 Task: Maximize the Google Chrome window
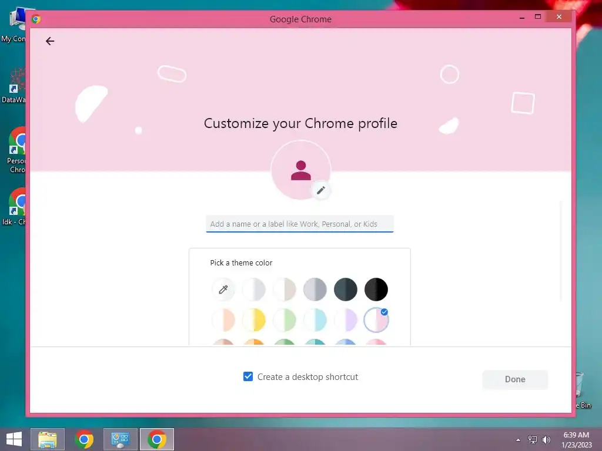pos(538,17)
